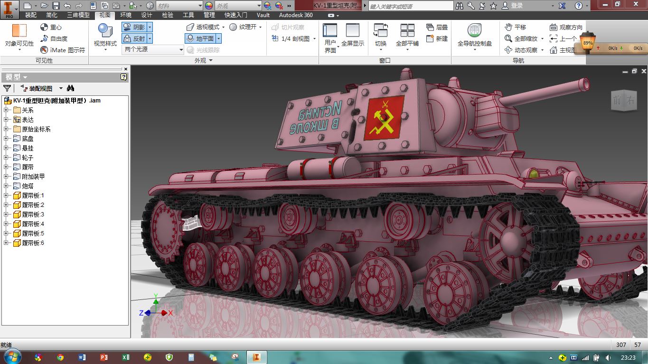Expand the 履带板:1 tree node
648x364 pixels.
[x=6, y=196]
